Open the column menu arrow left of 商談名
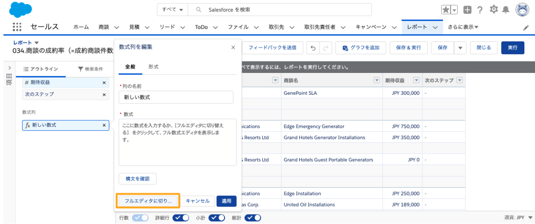 pos(275,80)
